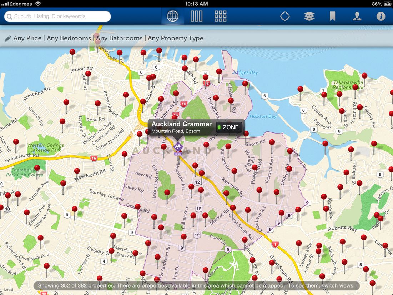Switch to the column list view
This screenshot has width=393, height=295.
[x=196, y=16]
